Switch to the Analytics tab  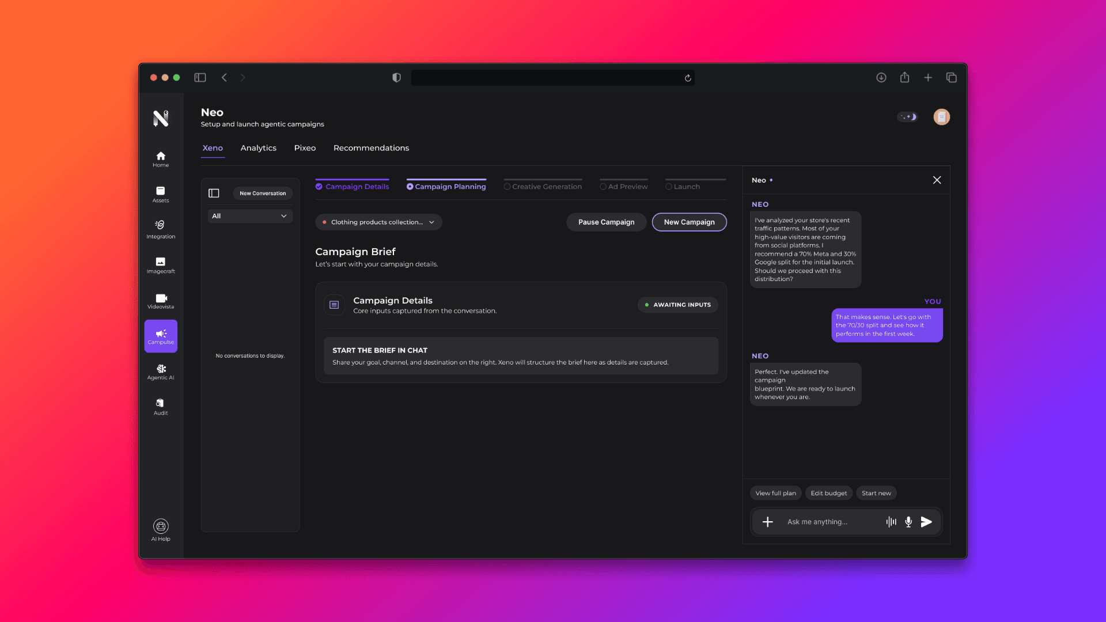pos(259,148)
